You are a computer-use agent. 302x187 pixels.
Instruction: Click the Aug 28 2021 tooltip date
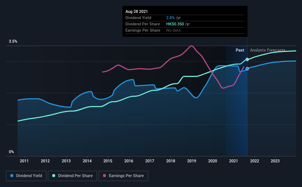pyautogui.click(x=136, y=11)
